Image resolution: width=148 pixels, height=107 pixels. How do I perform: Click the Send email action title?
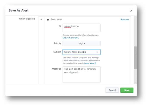point(57,19)
